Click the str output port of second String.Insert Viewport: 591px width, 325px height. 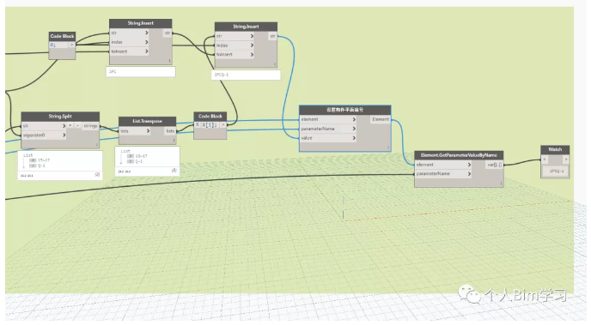(x=273, y=36)
